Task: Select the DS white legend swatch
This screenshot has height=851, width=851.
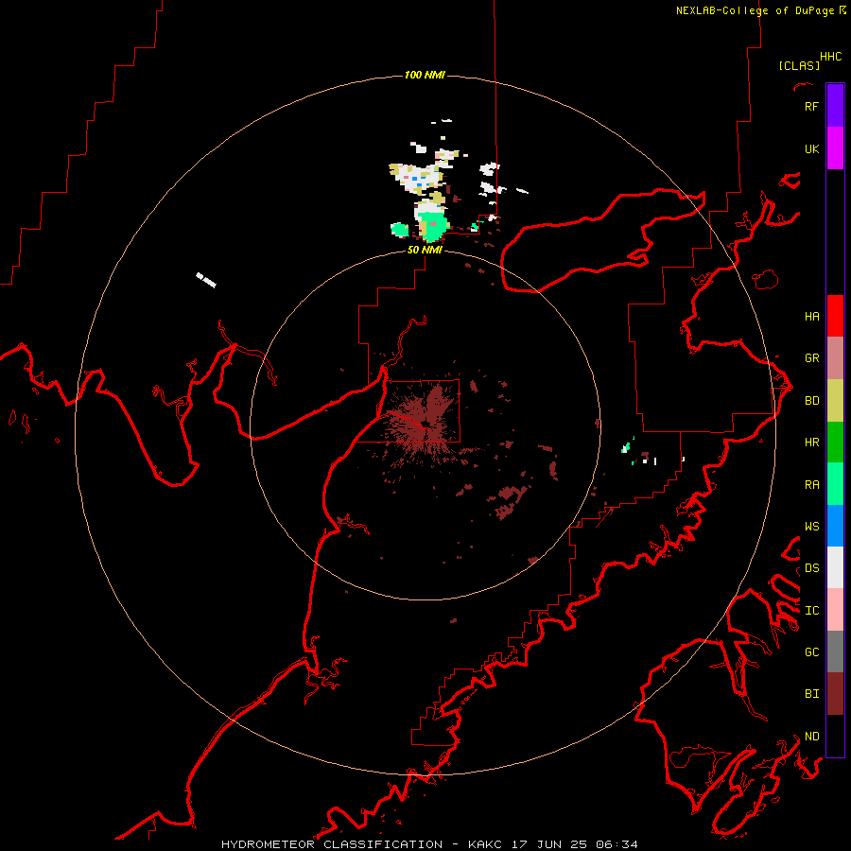Action: pos(835,567)
